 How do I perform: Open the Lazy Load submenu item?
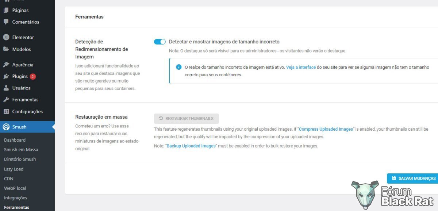[x=14, y=169]
